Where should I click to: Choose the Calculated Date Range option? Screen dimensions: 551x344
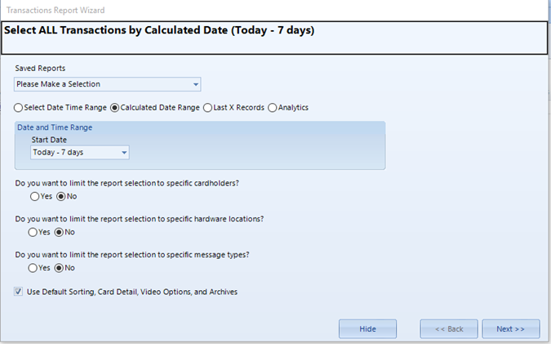[115, 108]
